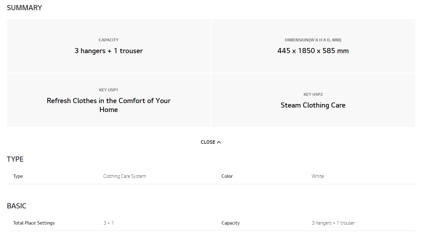Click the SUMMARY section heading
Image resolution: width=423 pixels, height=237 pixels.
coord(25,8)
